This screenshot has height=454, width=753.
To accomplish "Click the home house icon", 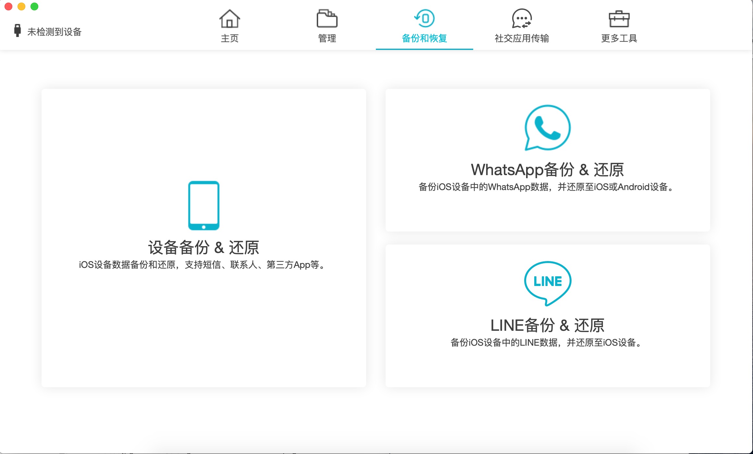I will click(230, 18).
